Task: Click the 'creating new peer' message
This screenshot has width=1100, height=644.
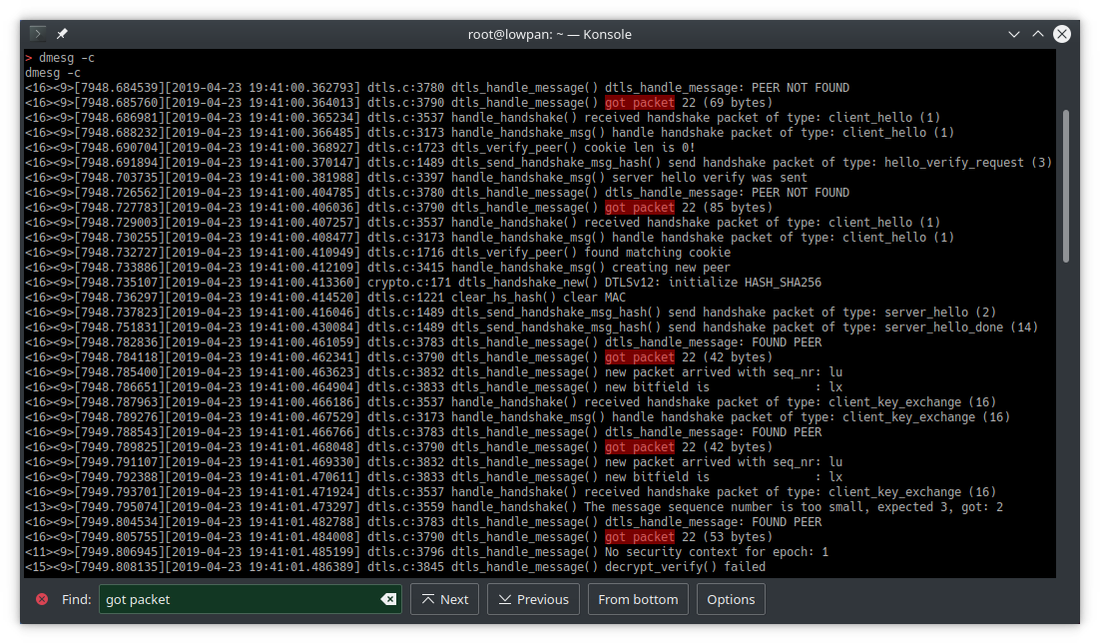Action: point(671,268)
